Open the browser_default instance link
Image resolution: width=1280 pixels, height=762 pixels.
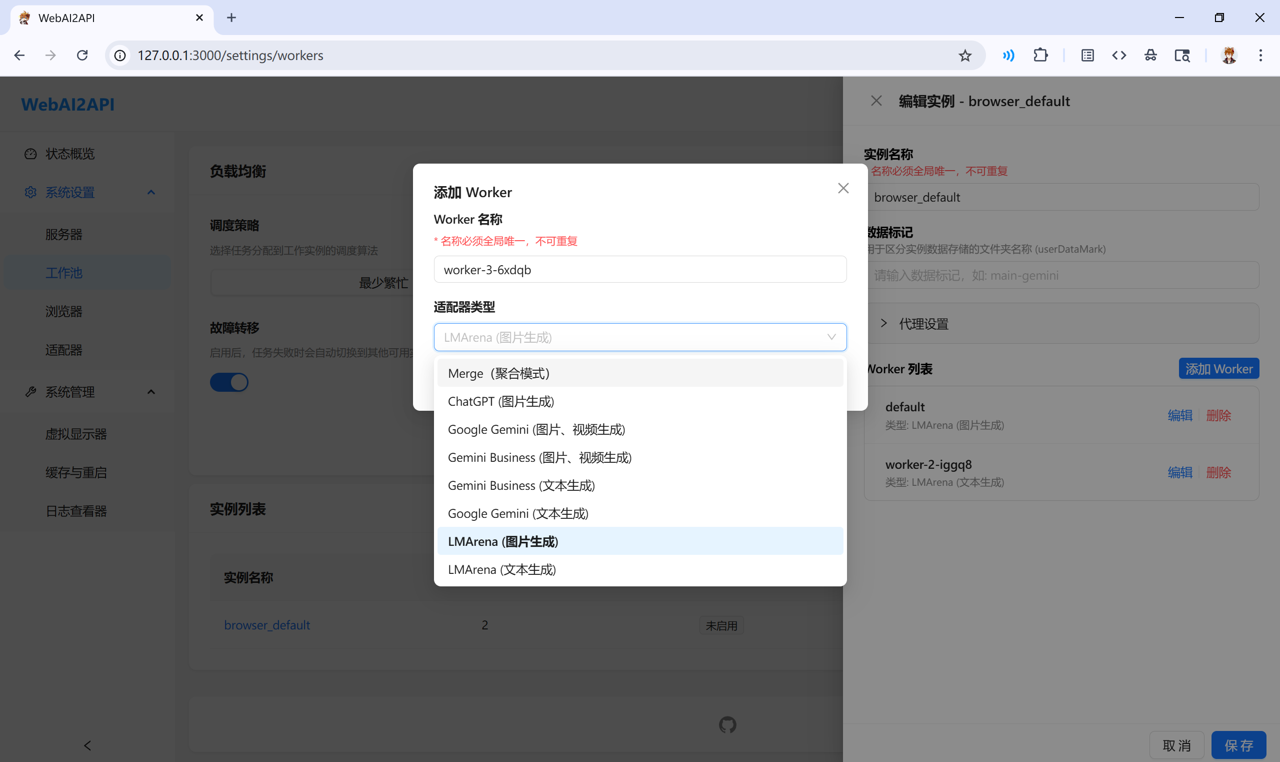267,625
